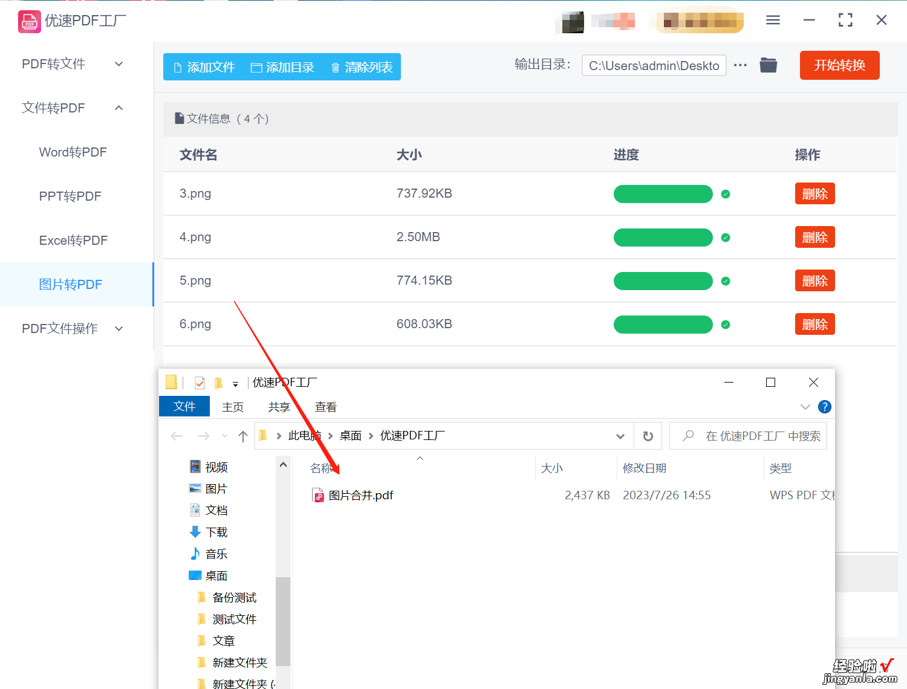Screen dimensions: 907x689
Task: Open Explorer help question mark icon
Action: 824,407
